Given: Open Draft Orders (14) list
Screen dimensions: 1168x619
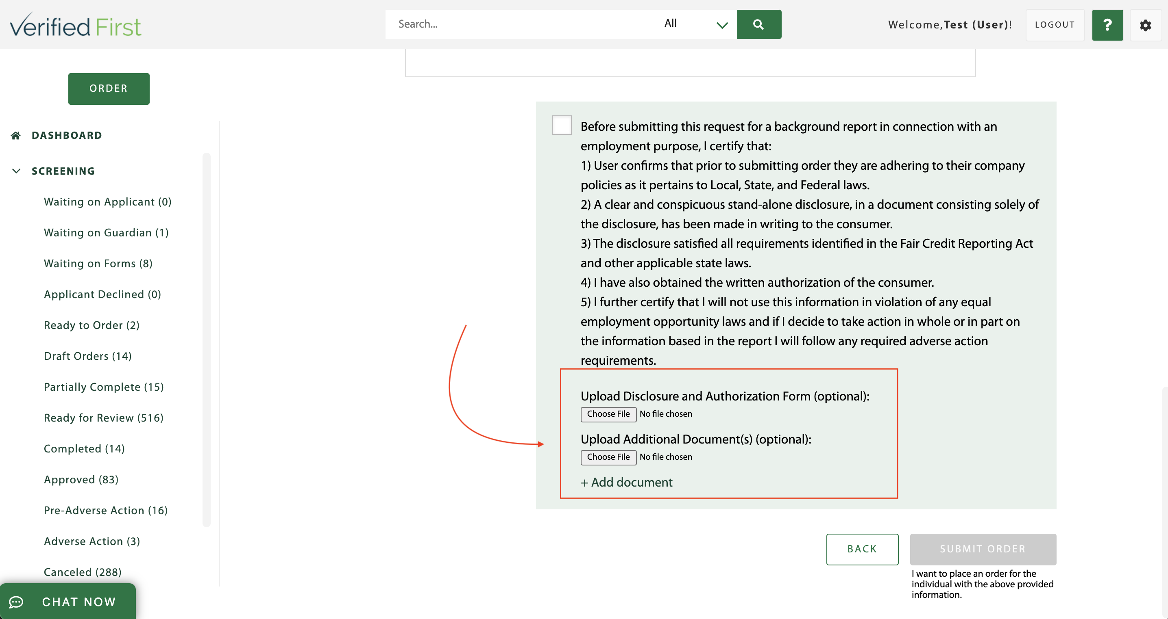Looking at the screenshot, I should coord(87,356).
